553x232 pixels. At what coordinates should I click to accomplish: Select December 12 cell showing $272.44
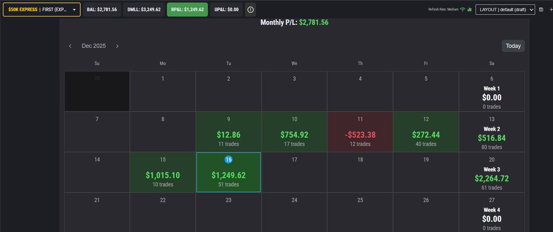(x=426, y=132)
